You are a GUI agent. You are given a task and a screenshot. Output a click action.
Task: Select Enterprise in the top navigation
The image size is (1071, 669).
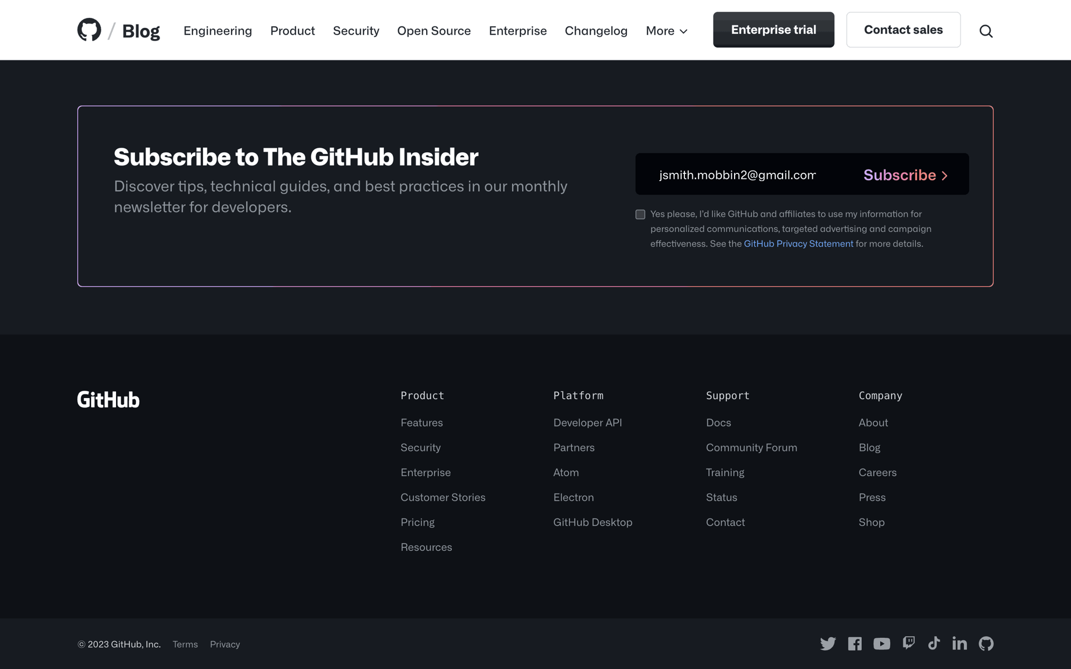coord(518,31)
